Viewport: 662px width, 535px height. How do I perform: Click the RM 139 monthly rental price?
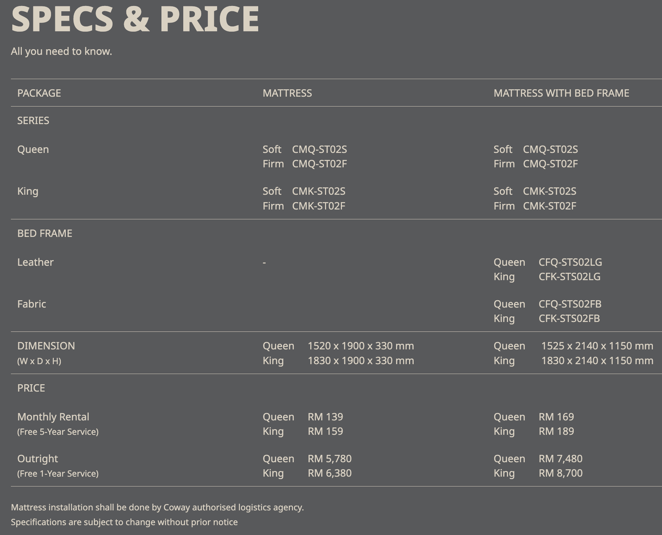(325, 417)
